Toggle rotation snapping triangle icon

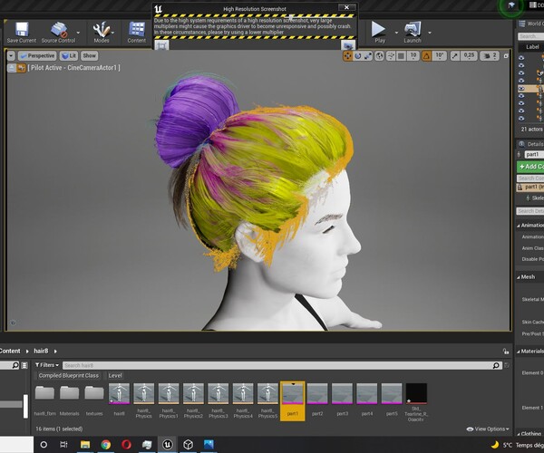426,56
